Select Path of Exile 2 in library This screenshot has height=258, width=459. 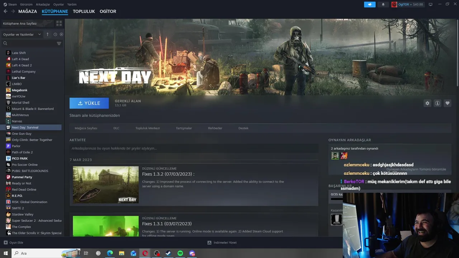coord(22,152)
